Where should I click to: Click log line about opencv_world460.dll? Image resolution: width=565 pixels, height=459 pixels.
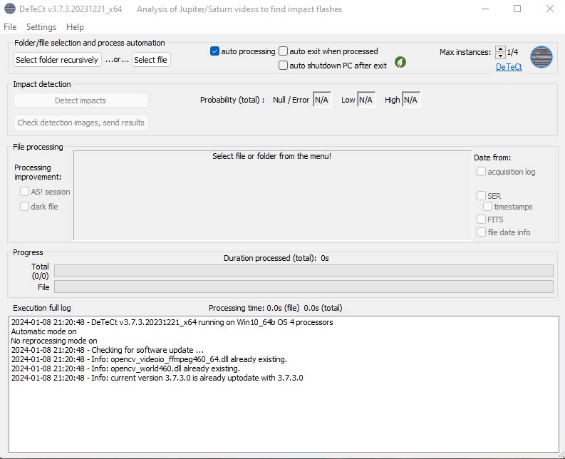tap(125, 368)
